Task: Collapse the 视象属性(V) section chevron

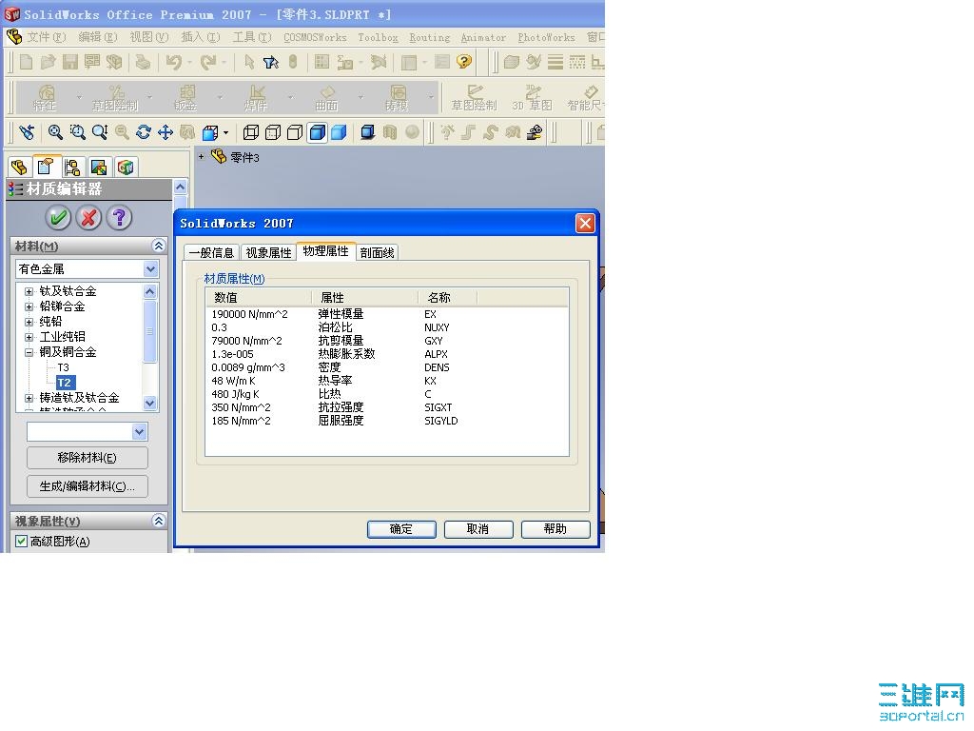Action: (159, 521)
